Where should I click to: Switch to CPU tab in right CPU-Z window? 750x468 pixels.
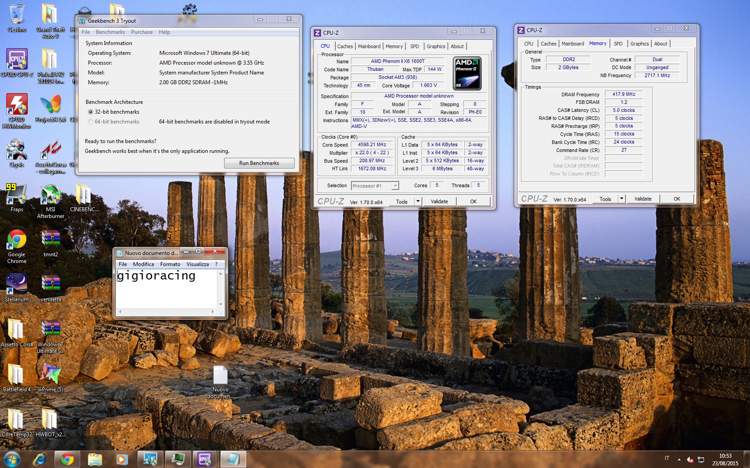tap(529, 44)
